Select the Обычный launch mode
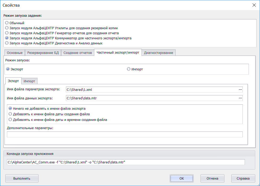Viewport: 260px width, 186px height. point(7,23)
